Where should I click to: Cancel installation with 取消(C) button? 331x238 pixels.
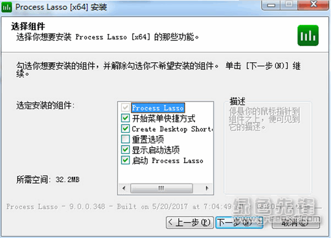296,223
